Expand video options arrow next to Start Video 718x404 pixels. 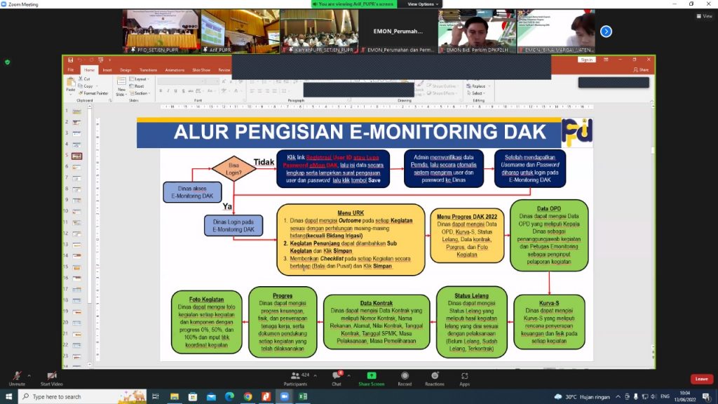click(x=67, y=375)
